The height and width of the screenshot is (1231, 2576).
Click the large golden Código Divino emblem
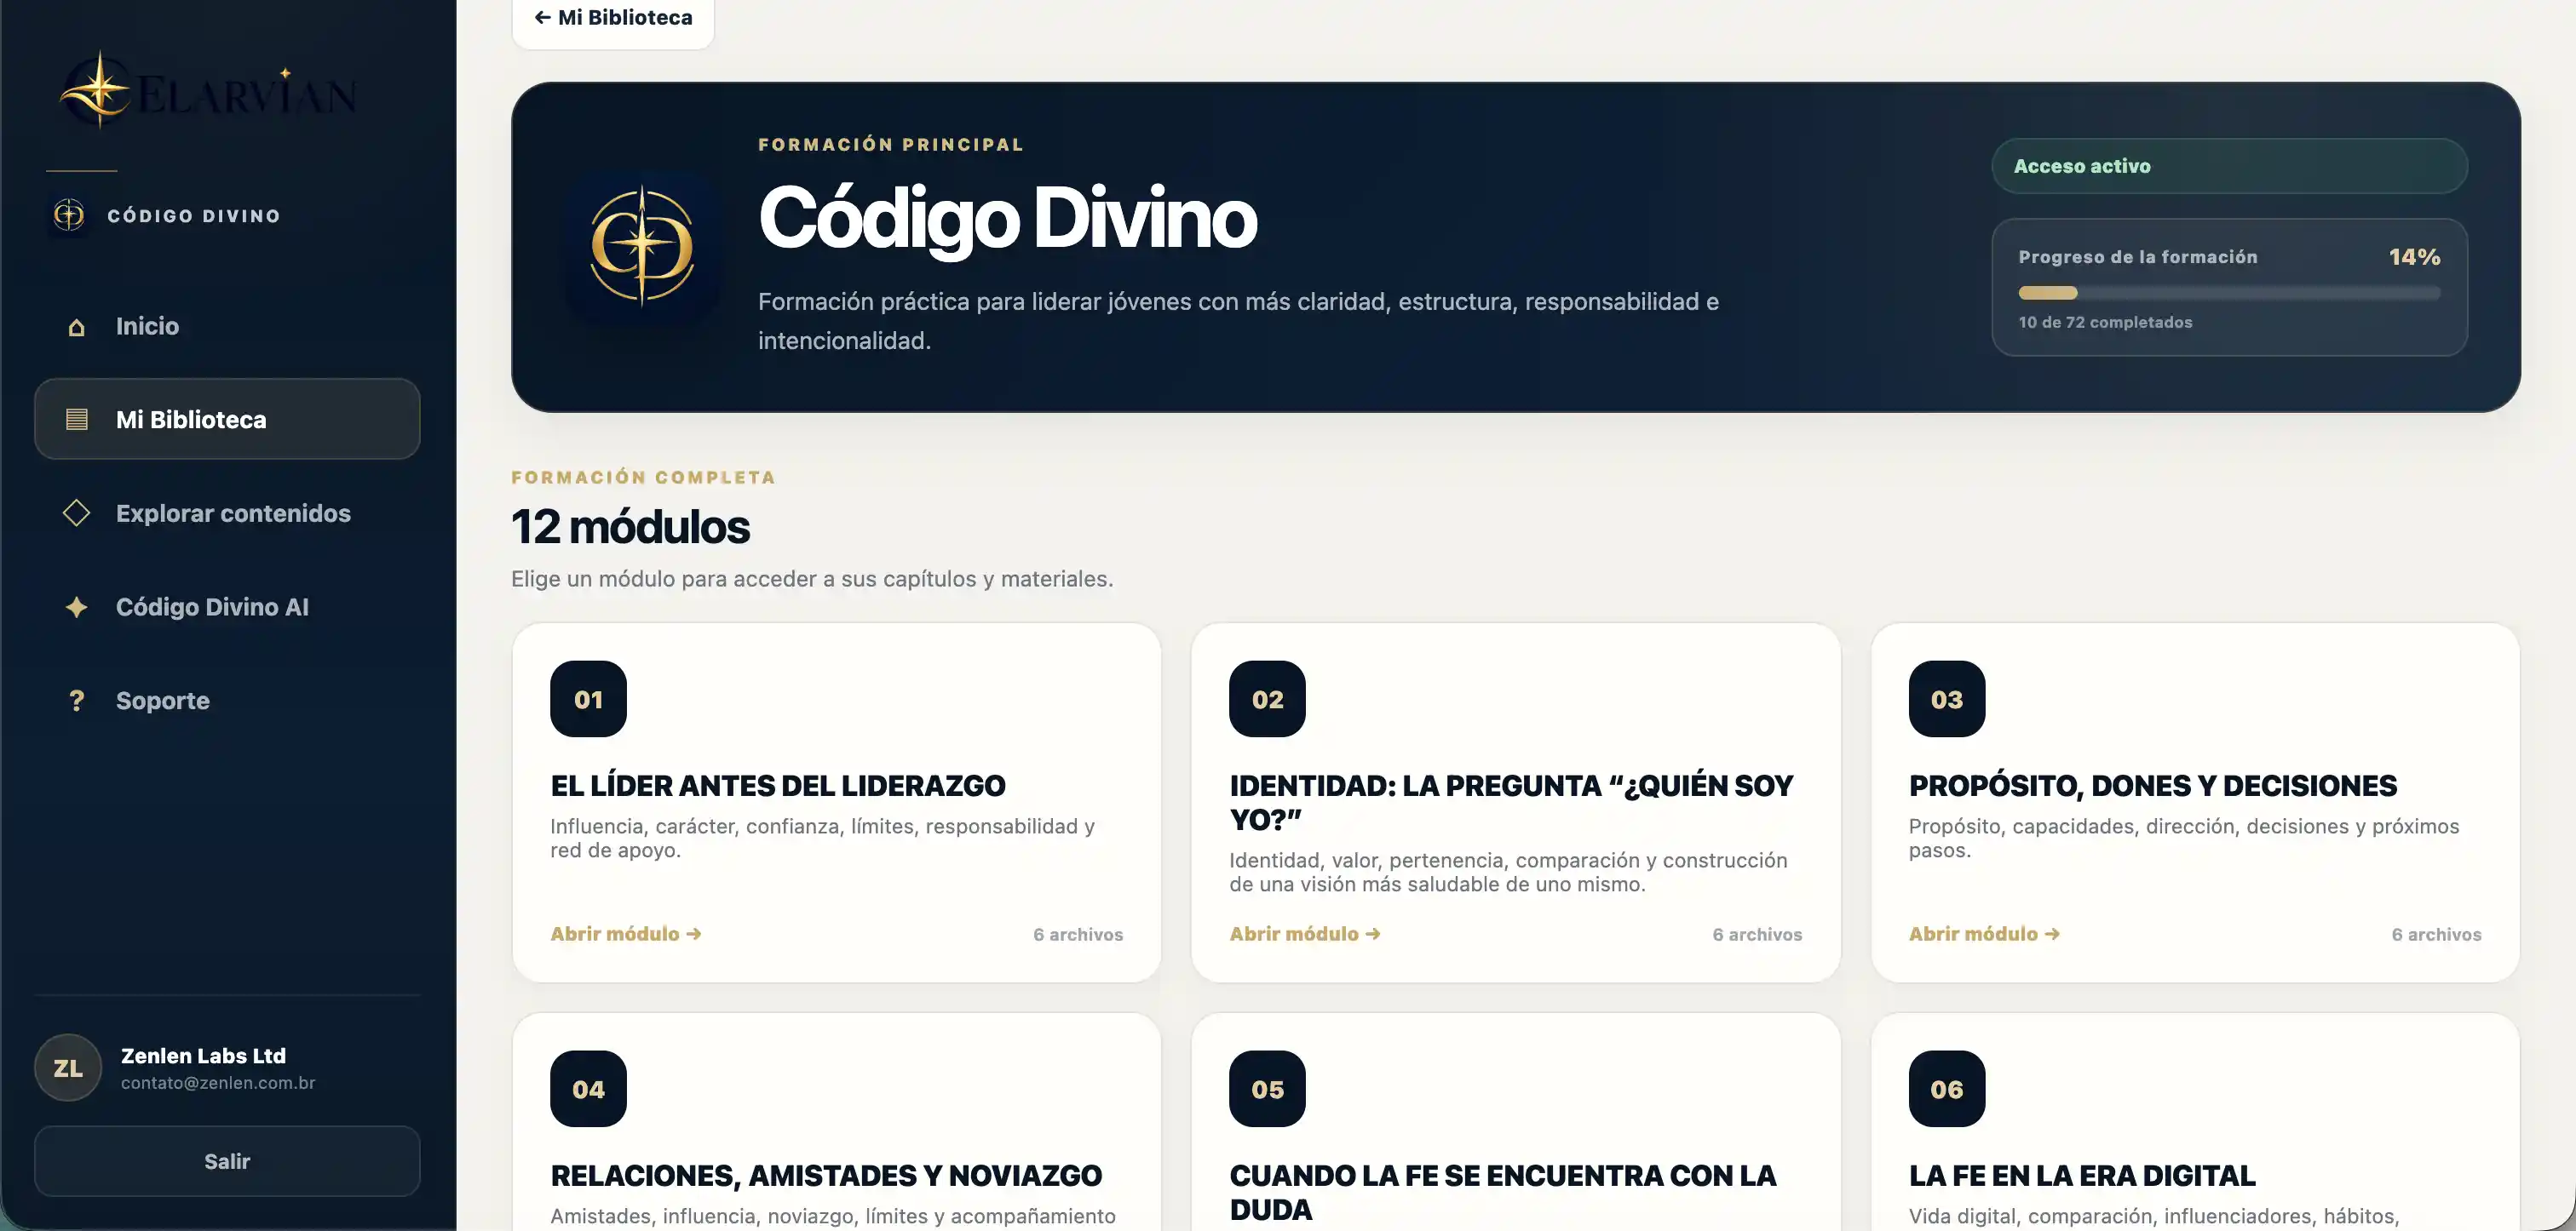[642, 245]
